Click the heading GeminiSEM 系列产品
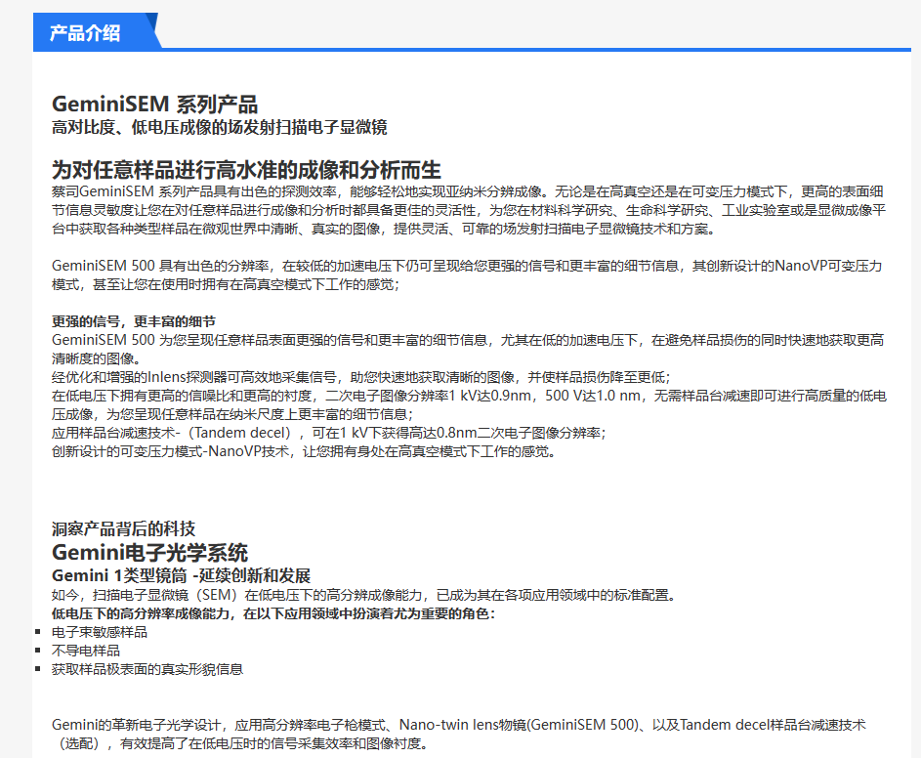921x758 pixels. pyautogui.click(x=154, y=105)
